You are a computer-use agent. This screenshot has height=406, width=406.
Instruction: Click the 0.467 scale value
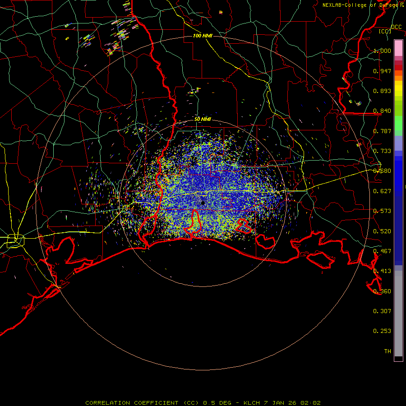coord(382,251)
